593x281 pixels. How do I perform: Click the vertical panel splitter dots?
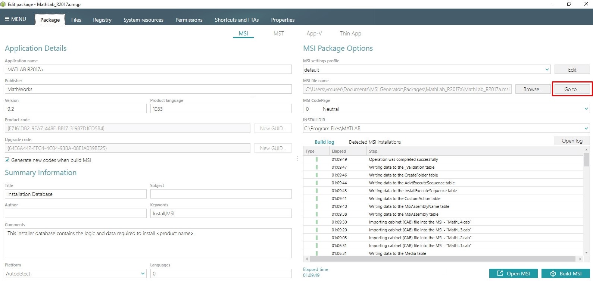pyautogui.click(x=297, y=159)
